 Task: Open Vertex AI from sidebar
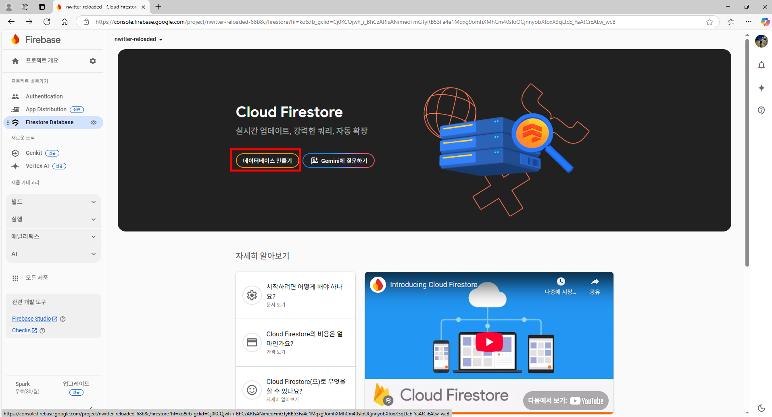37,166
